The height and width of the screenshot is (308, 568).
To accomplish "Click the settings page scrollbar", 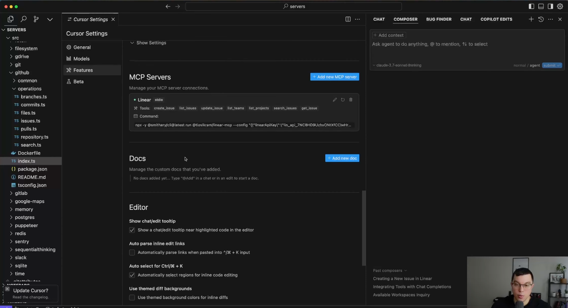I will [364, 228].
